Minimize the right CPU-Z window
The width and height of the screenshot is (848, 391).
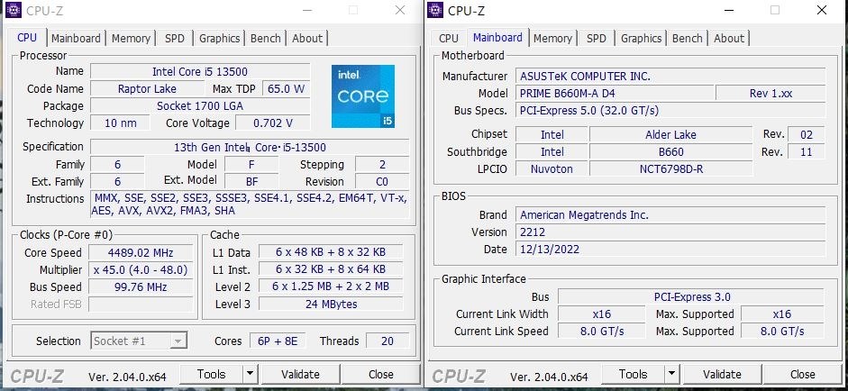730,10
